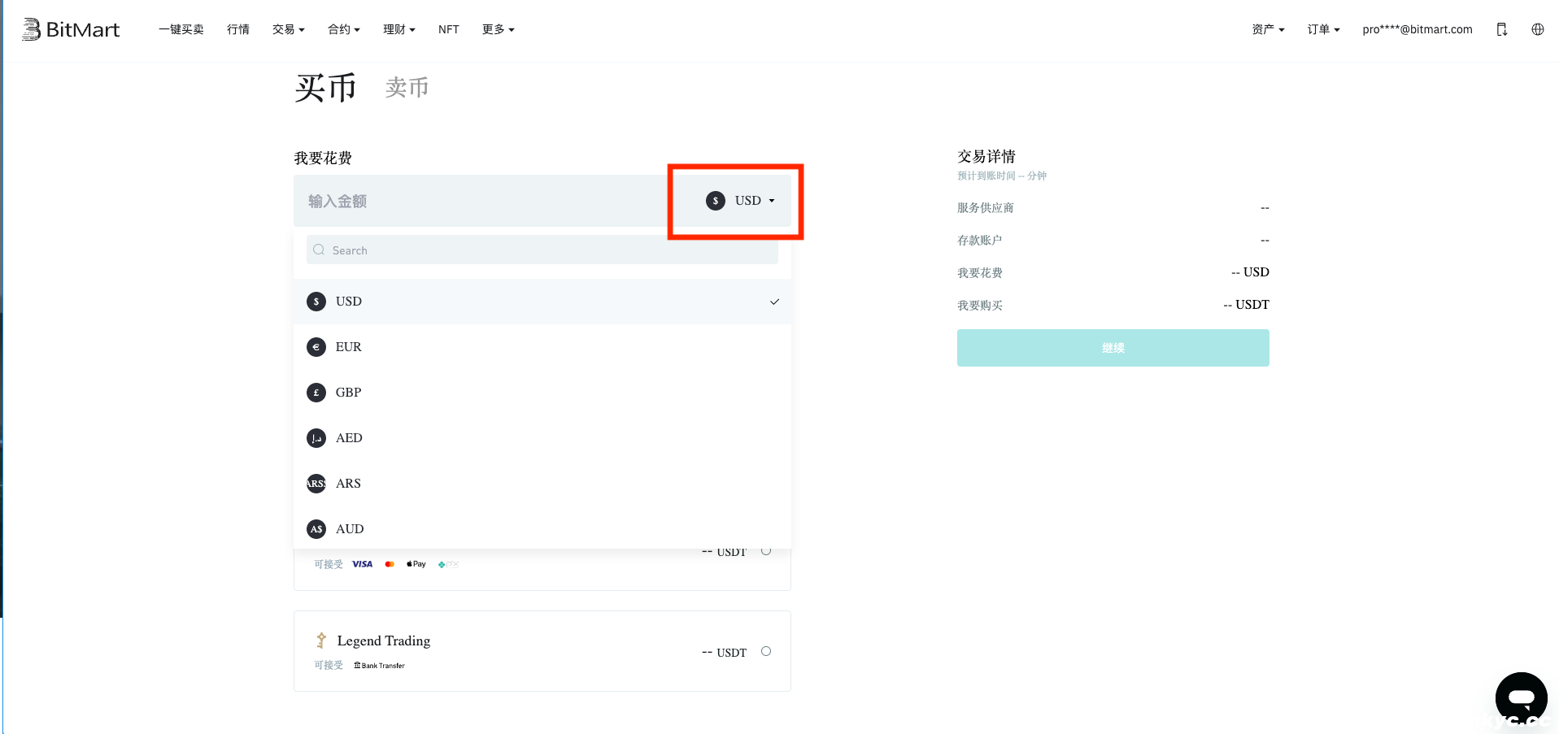
Task: Open the 一键买卖 link
Action: (181, 29)
